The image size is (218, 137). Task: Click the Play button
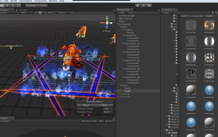pos(138,5)
